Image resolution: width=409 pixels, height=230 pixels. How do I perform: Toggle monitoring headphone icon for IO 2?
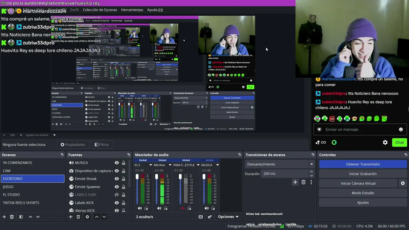[146, 208]
